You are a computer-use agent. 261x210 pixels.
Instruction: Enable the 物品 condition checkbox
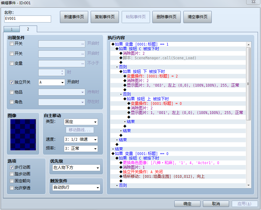click(12, 92)
